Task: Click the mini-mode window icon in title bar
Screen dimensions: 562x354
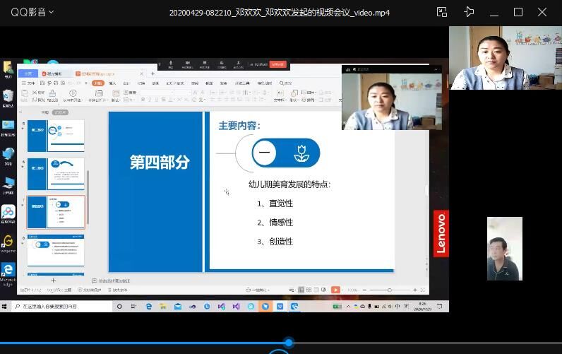Action: (442, 12)
